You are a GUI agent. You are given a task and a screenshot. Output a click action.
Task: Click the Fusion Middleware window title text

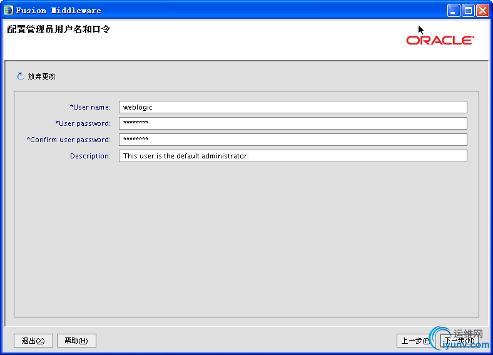(x=58, y=11)
